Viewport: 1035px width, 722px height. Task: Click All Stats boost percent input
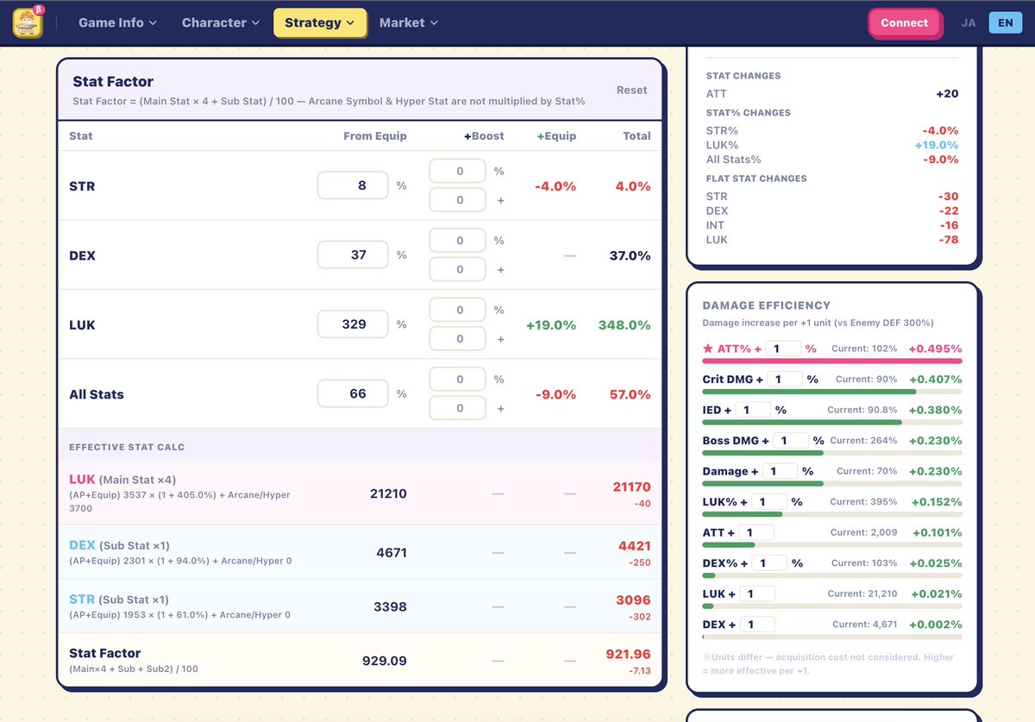point(457,380)
